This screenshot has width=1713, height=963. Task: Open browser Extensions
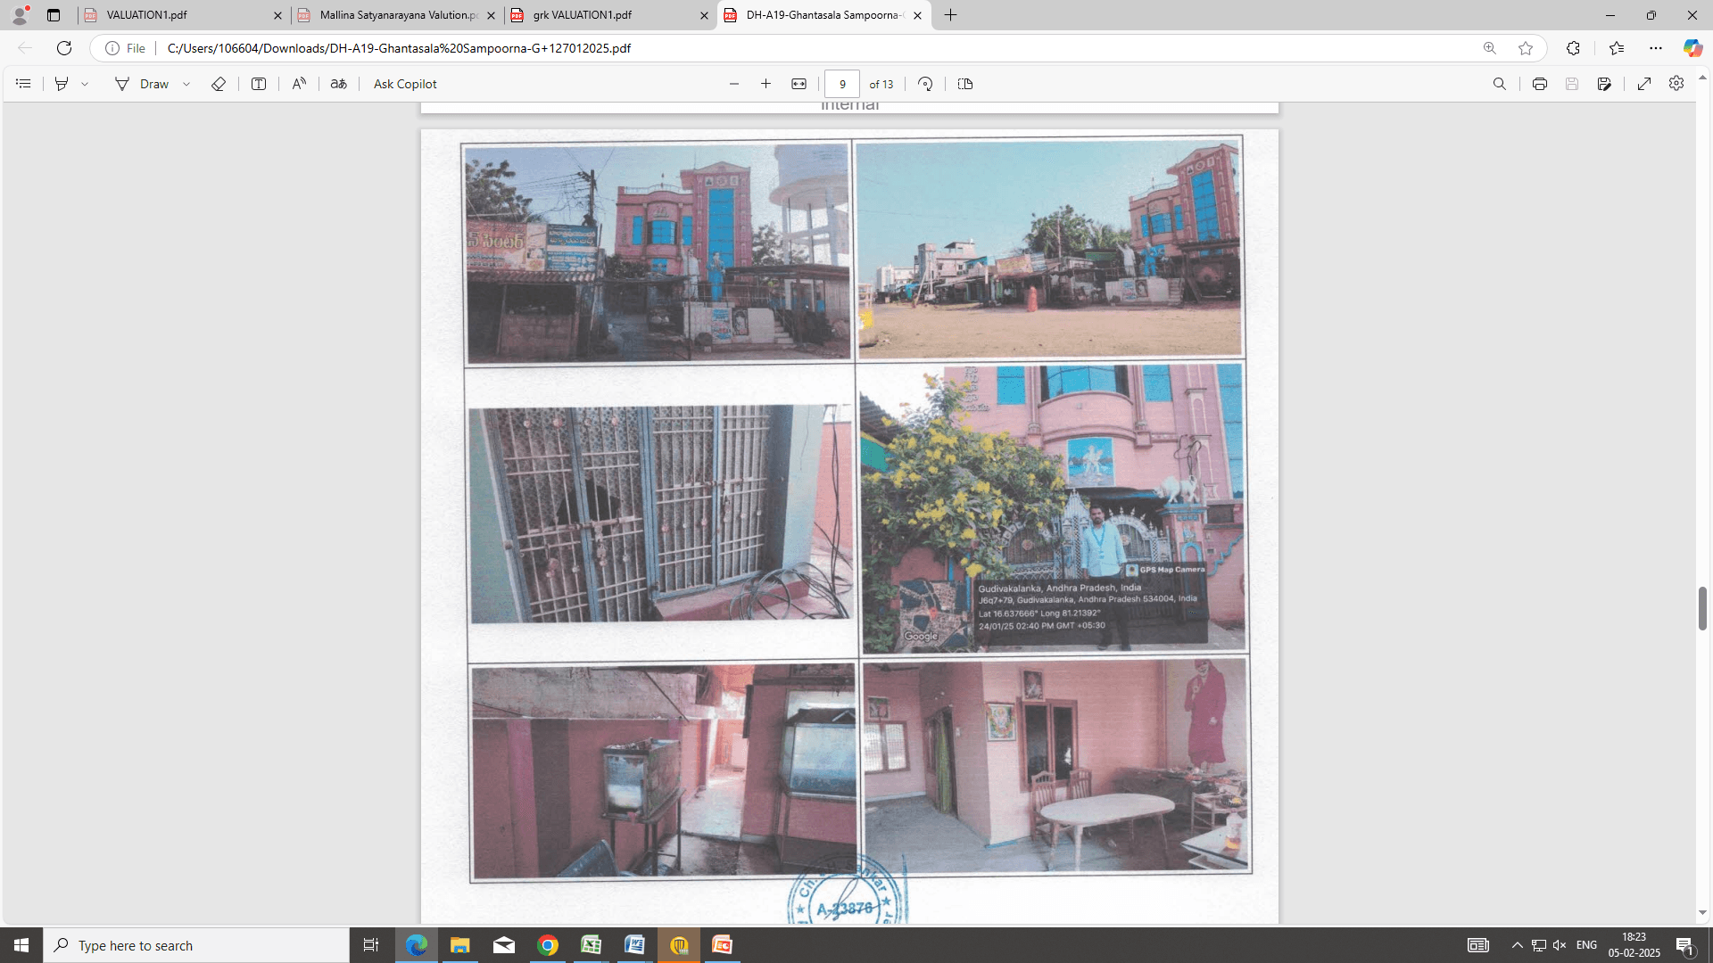(x=1573, y=48)
